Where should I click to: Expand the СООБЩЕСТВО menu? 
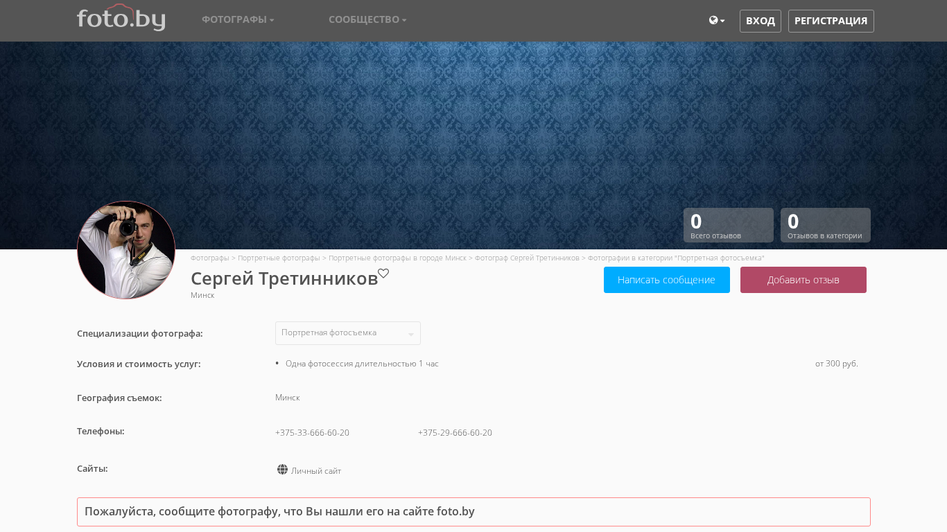point(367,19)
